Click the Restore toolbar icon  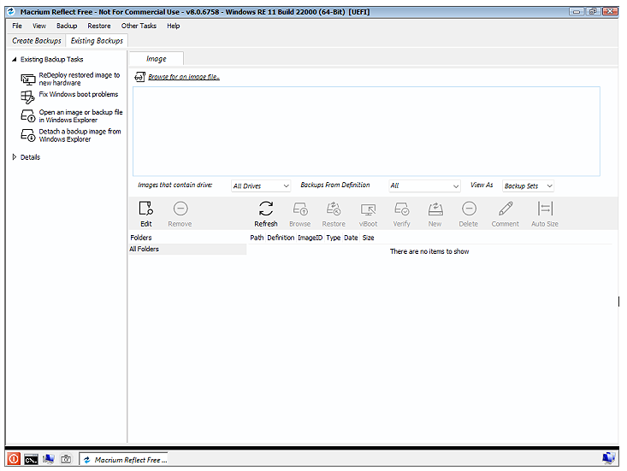[x=334, y=209]
